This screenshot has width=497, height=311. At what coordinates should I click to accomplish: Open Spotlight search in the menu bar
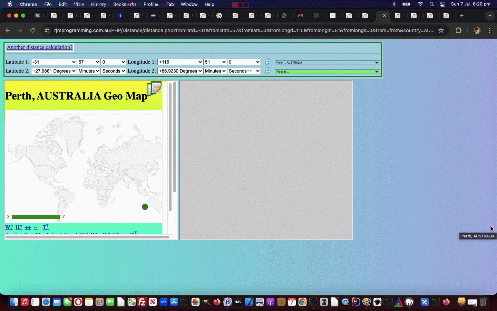click(432, 4)
